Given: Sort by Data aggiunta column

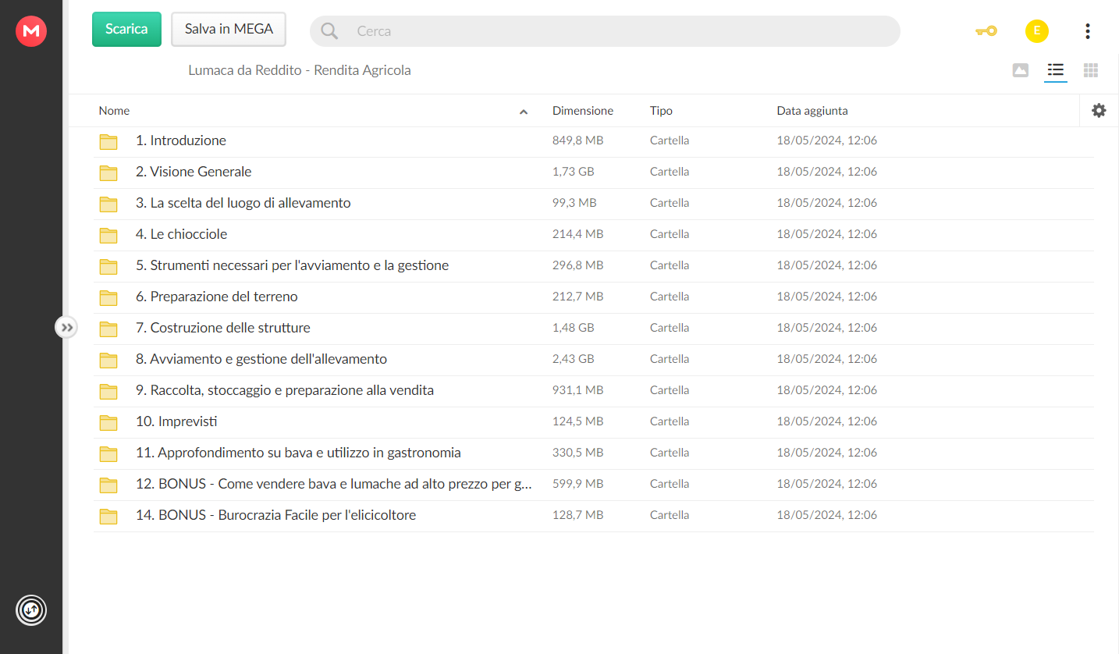Looking at the screenshot, I should (812, 111).
